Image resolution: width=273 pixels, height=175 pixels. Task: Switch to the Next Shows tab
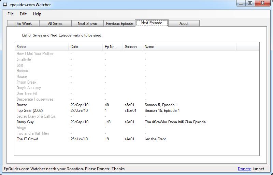coord(87,24)
